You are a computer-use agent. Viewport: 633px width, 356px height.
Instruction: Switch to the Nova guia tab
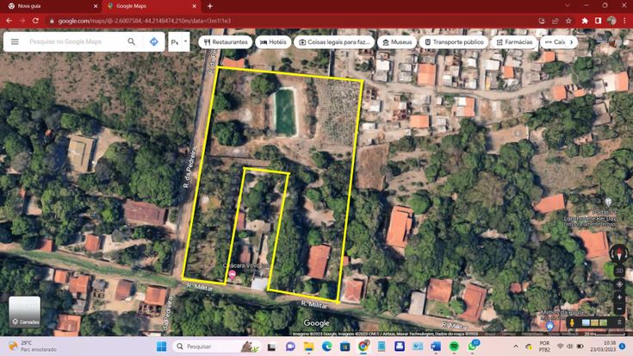click(x=51, y=6)
